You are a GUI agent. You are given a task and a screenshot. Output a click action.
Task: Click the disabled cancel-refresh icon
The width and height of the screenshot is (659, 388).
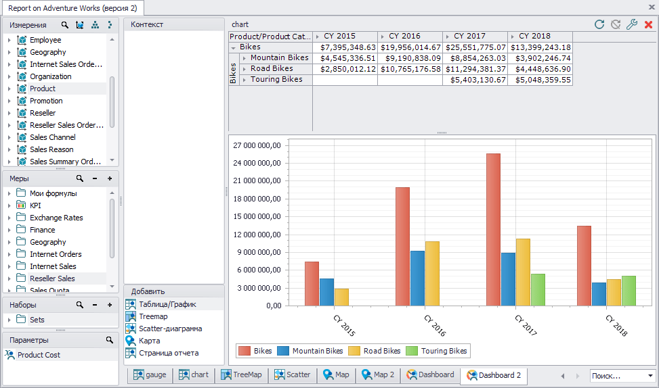coord(616,24)
